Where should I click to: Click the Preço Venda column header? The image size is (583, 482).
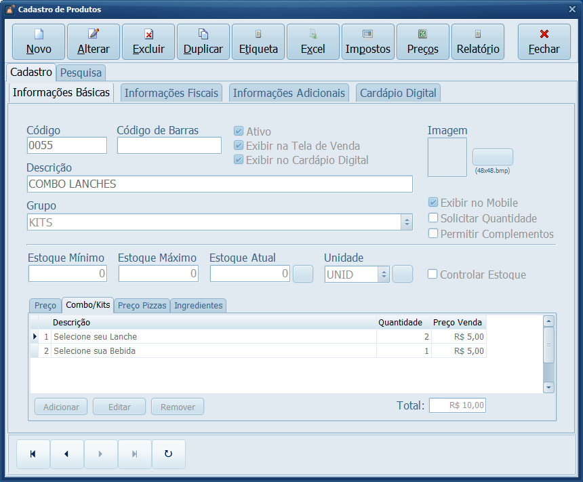pos(459,323)
